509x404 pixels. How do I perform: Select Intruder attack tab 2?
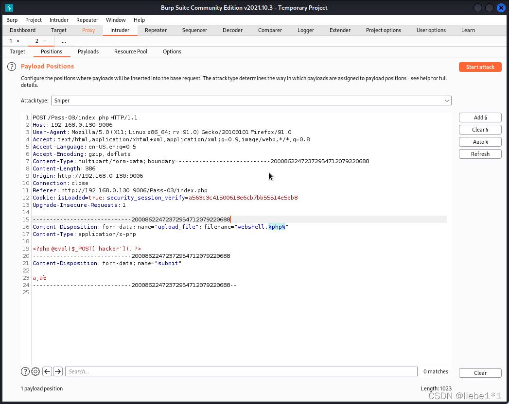pyautogui.click(x=36, y=41)
